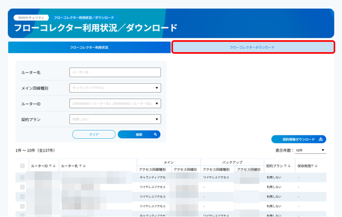Click the 契約情報ダウンロード button

tap(298, 139)
